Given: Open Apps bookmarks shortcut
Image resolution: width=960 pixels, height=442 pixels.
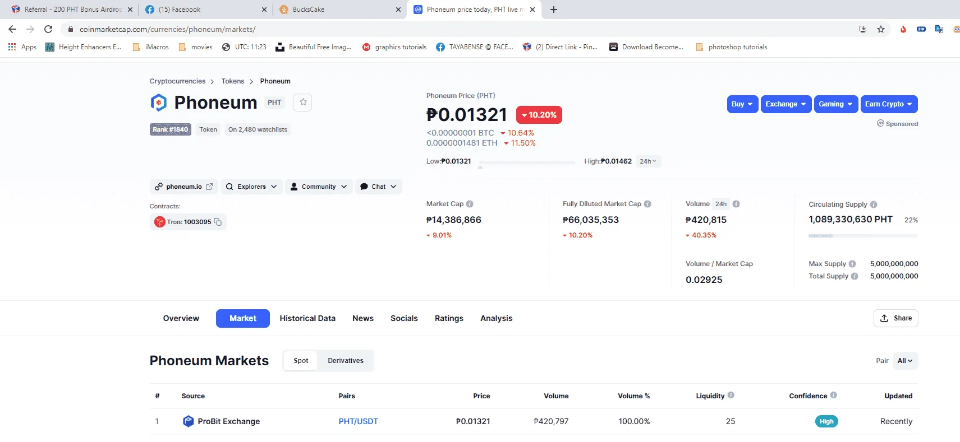Looking at the screenshot, I should tap(22, 47).
